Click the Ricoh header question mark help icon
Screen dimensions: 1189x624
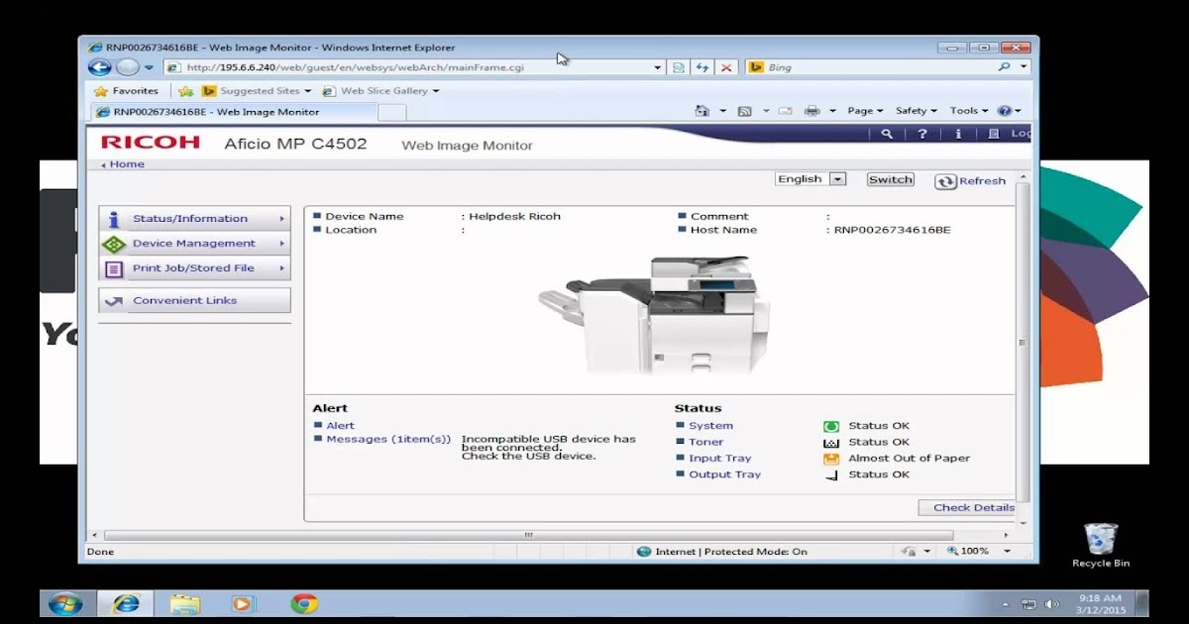[x=922, y=134]
